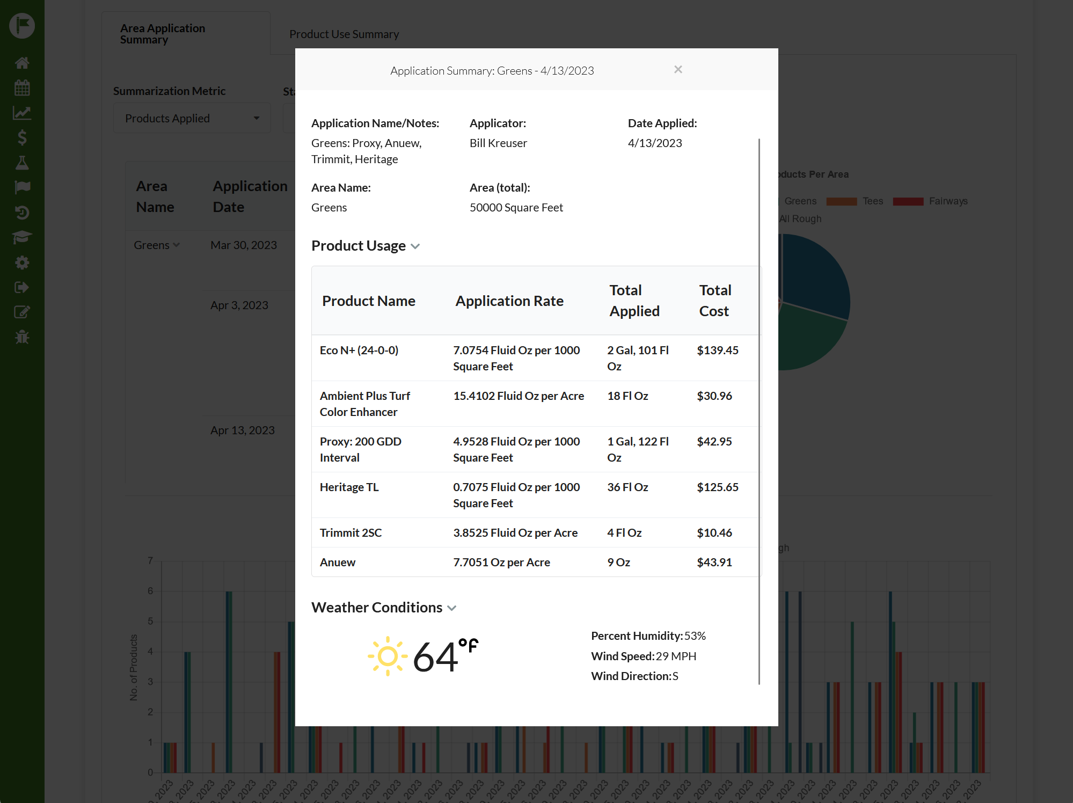Click the 7.7051 Oz per Acre rate
Image resolution: width=1073 pixels, height=803 pixels.
click(502, 562)
